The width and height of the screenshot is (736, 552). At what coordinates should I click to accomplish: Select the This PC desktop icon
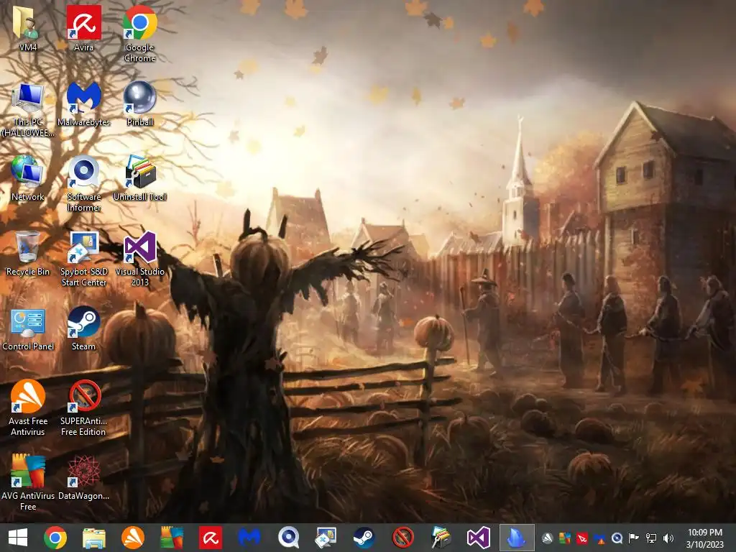(28, 109)
